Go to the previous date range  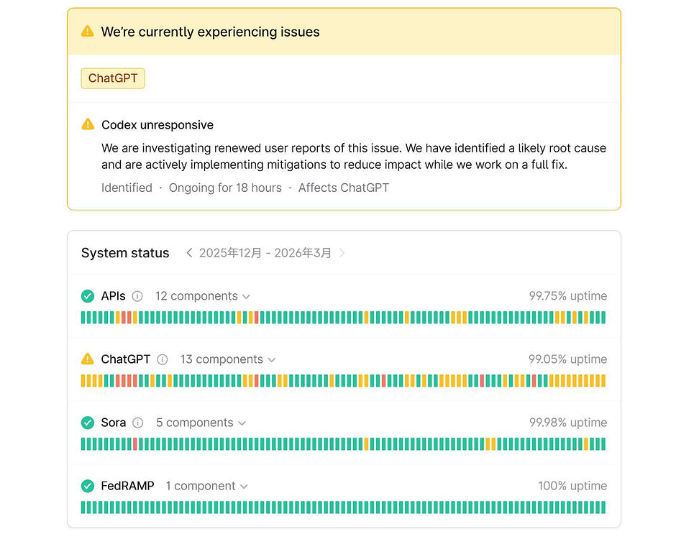(x=189, y=253)
